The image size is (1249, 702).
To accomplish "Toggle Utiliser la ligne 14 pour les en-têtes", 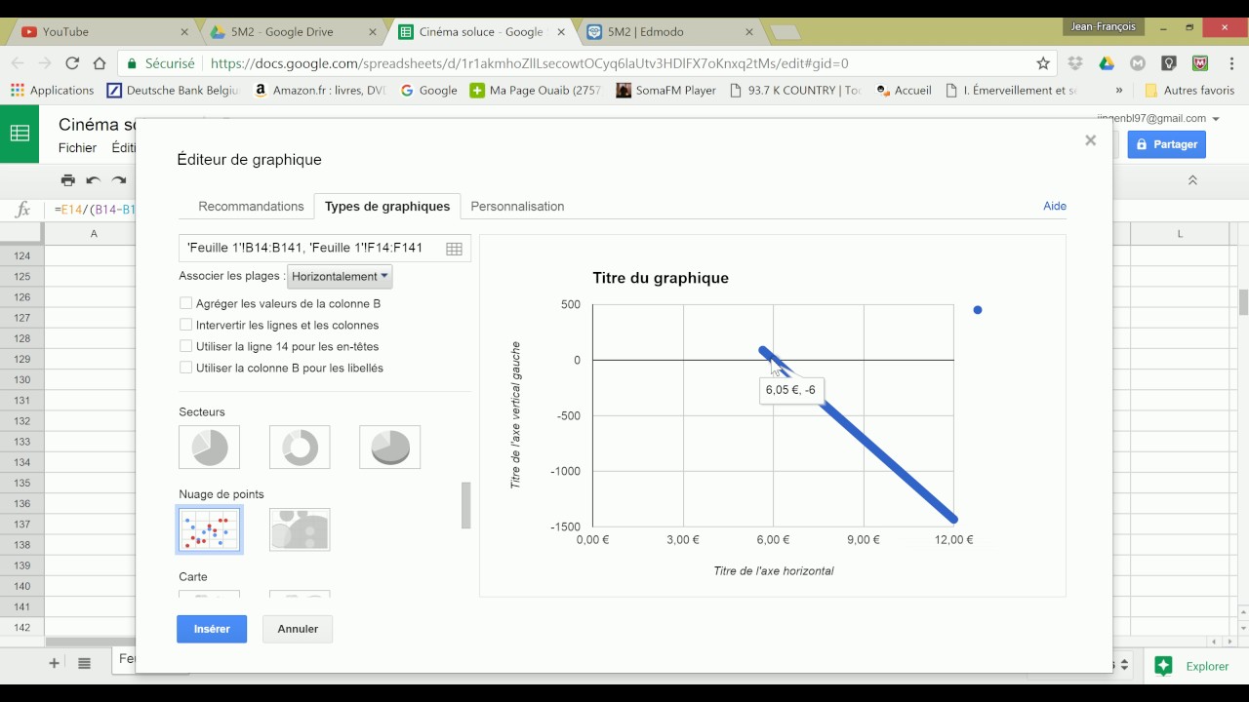I will point(185,346).
